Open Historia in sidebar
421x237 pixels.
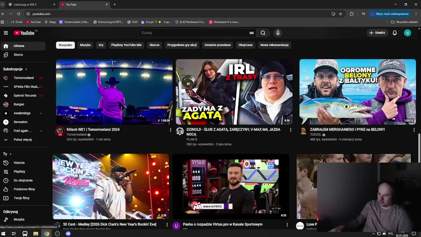click(x=23, y=163)
